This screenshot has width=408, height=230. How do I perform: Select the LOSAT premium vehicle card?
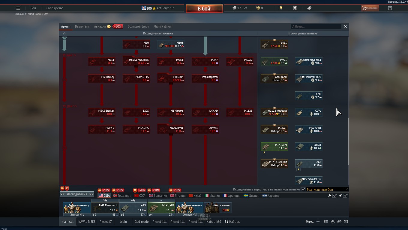coord(309,146)
